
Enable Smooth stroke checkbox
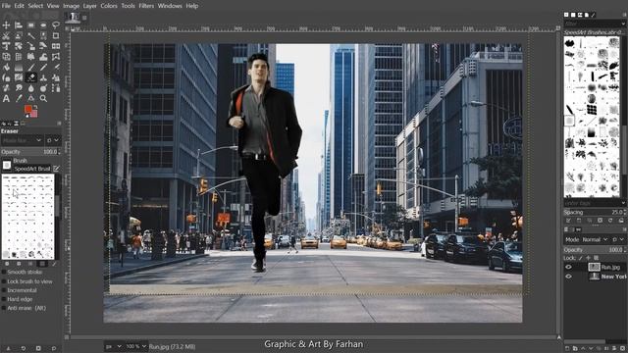[x=4, y=273]
